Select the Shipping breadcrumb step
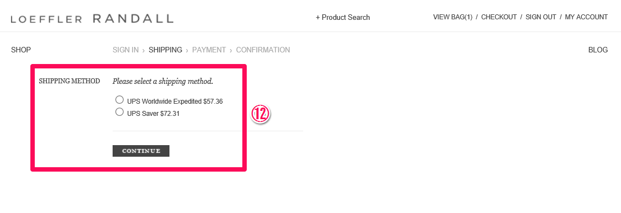 click(x=165, y=50)
